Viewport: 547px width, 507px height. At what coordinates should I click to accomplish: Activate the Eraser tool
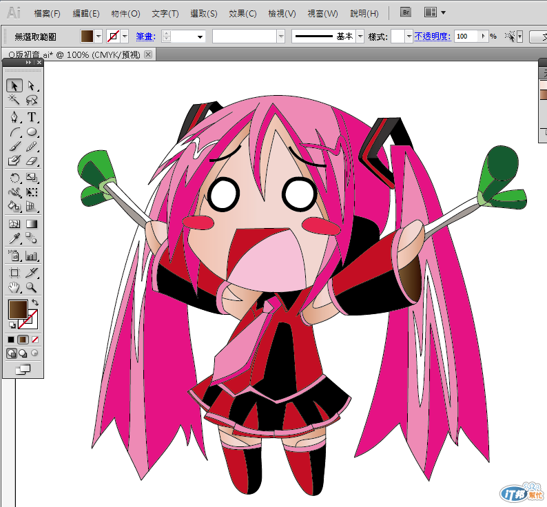32,161
